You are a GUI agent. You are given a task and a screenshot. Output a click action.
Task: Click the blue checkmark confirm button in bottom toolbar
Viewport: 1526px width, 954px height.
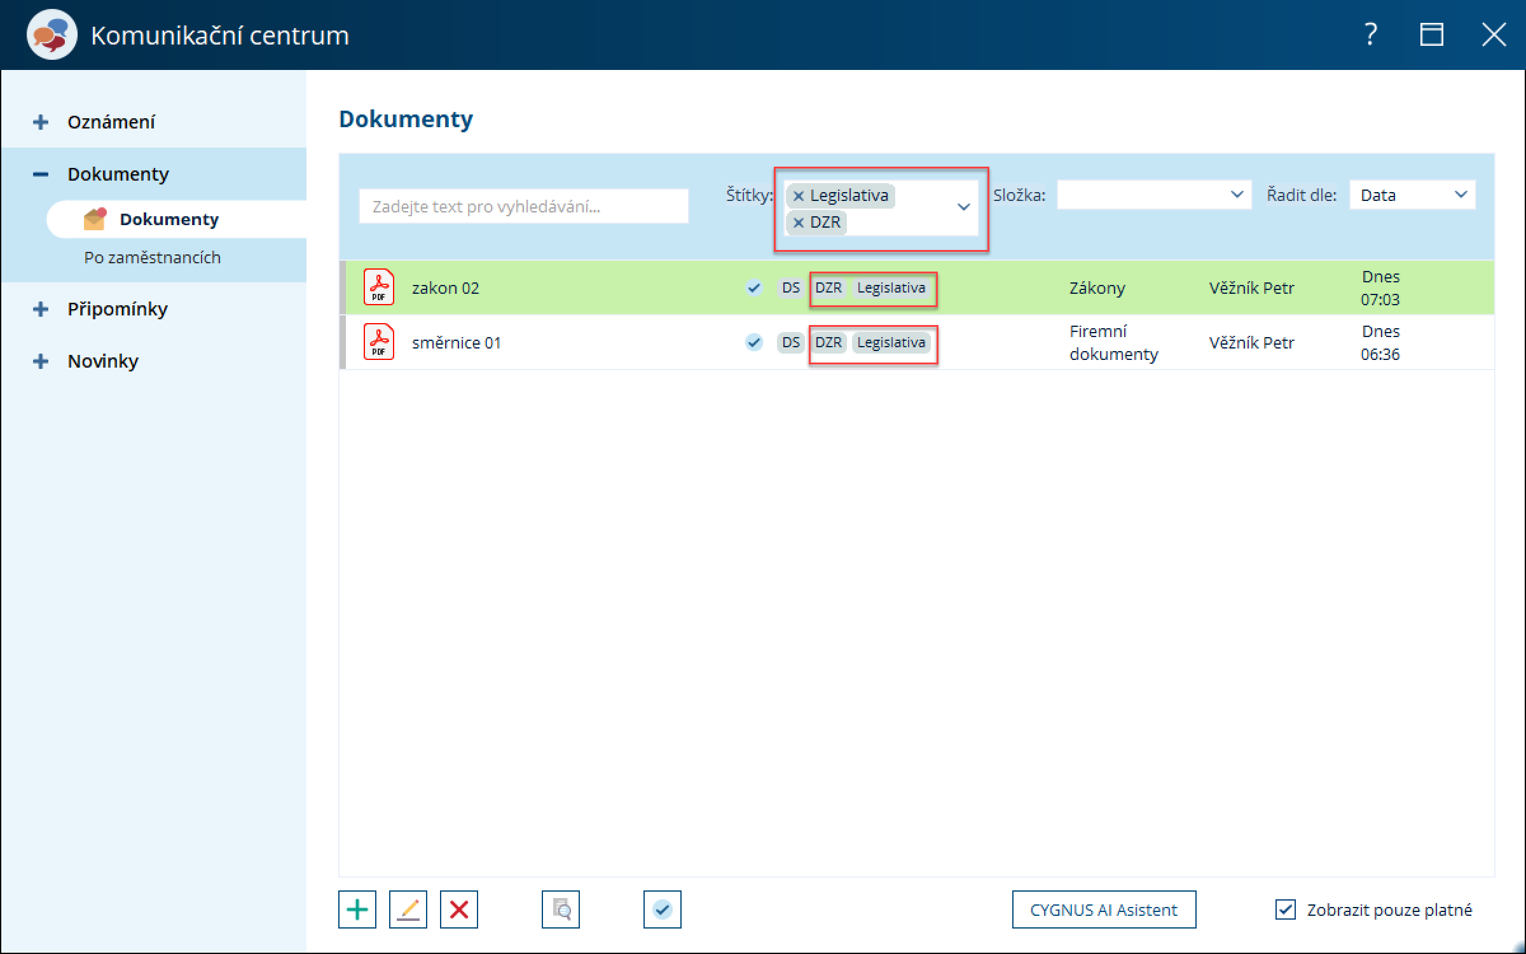662,909
